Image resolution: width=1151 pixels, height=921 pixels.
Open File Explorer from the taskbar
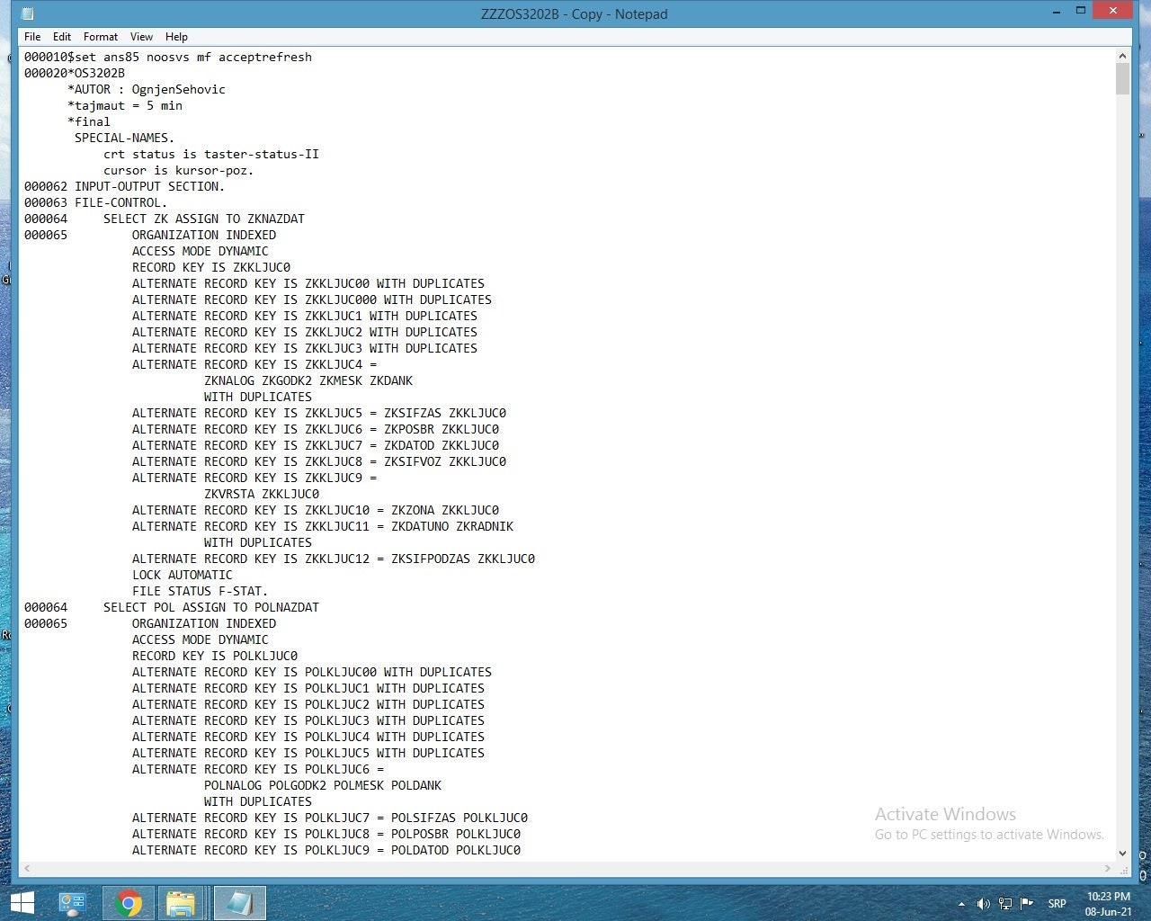coord(183,903)
